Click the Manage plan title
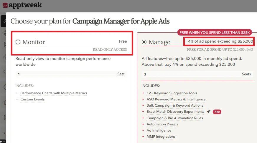Screen dimensions: 257x143 pyautogui.click(x=159, y=42)
